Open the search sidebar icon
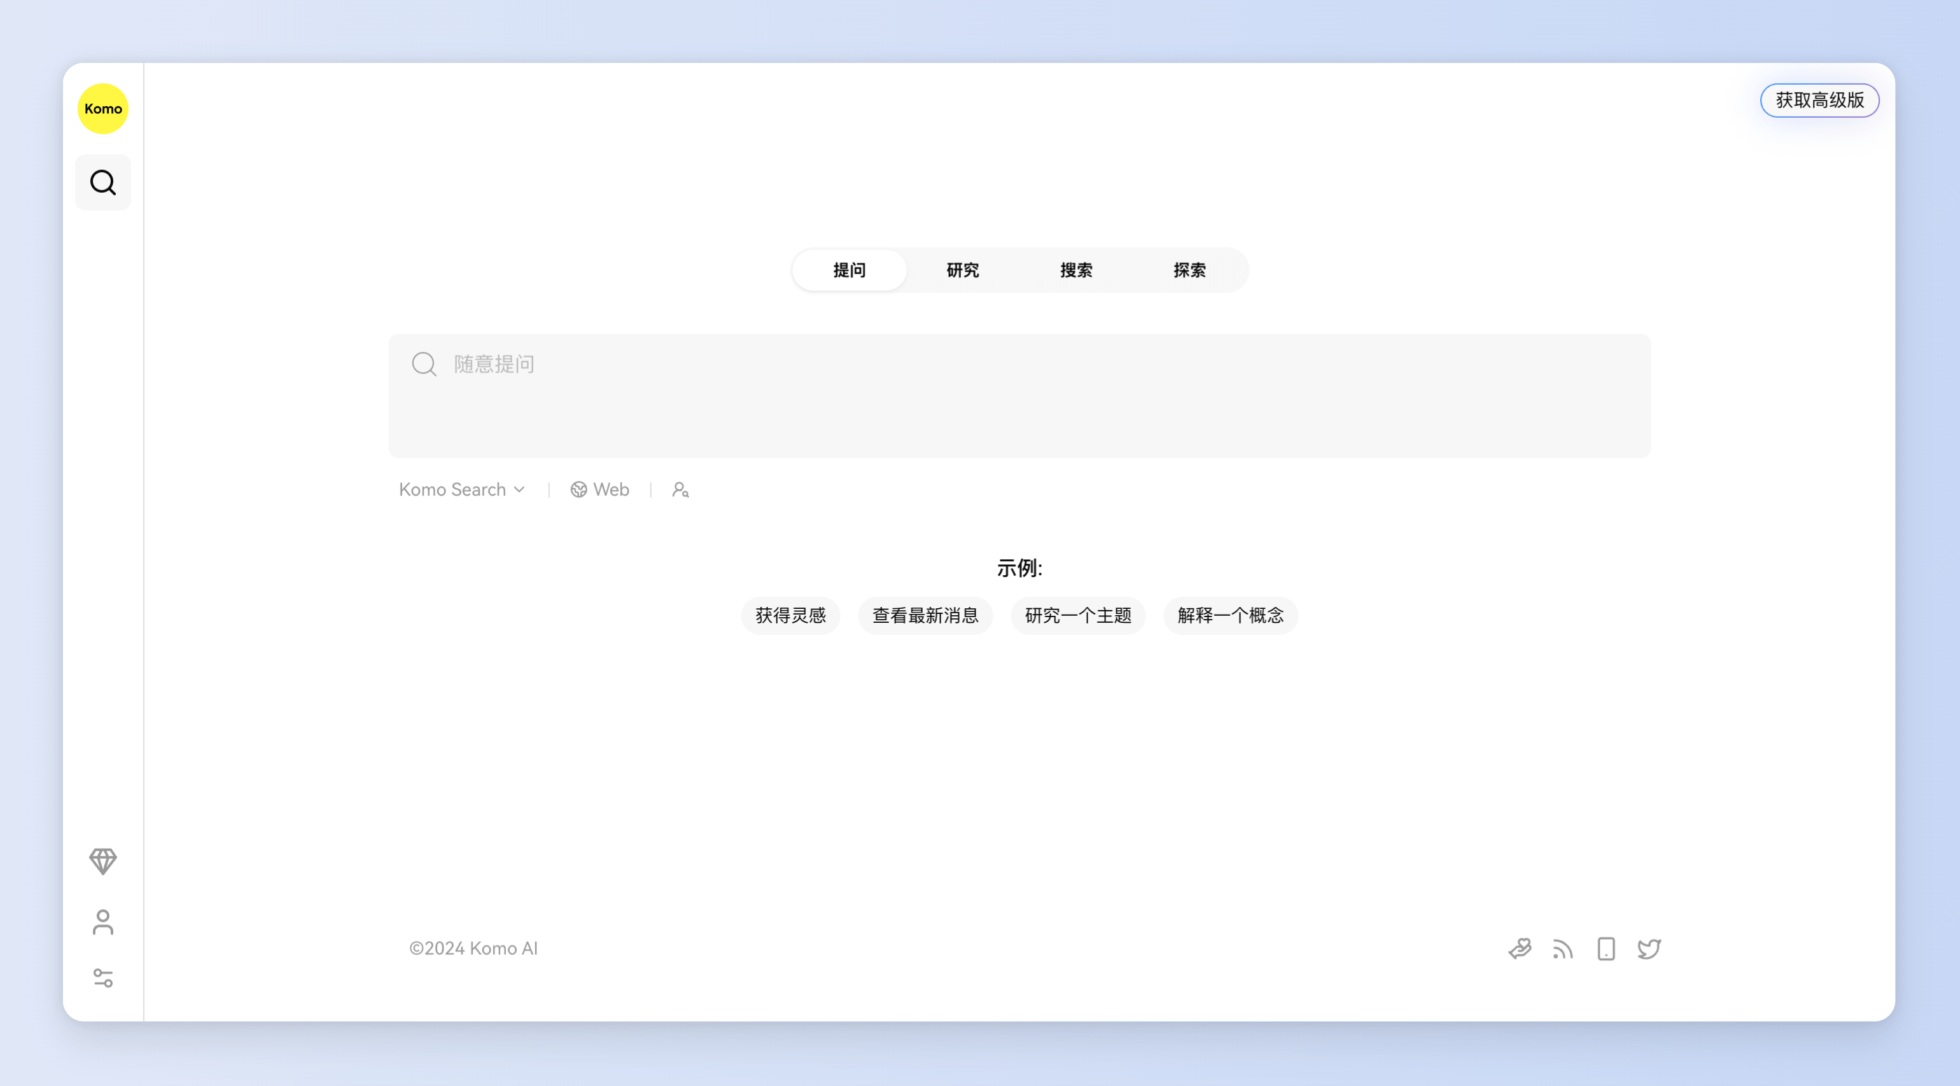This screenshot has width=1960, height=1086. pyautogui.click(x=102, y=183)
